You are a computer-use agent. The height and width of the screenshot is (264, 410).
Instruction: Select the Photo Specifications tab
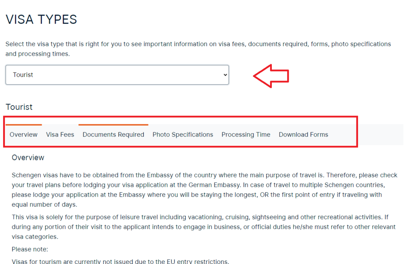coord(183,134)
